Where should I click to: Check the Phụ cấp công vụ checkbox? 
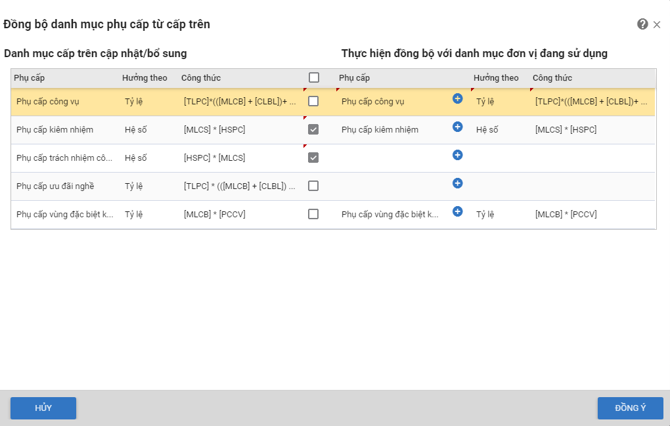pos(313,101)
